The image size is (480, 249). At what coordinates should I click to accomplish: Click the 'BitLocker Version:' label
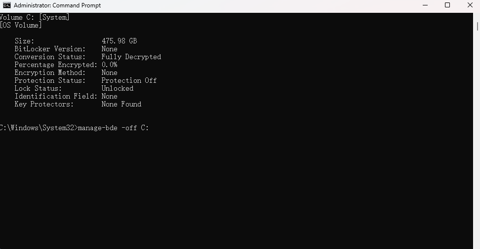point(50,49)
